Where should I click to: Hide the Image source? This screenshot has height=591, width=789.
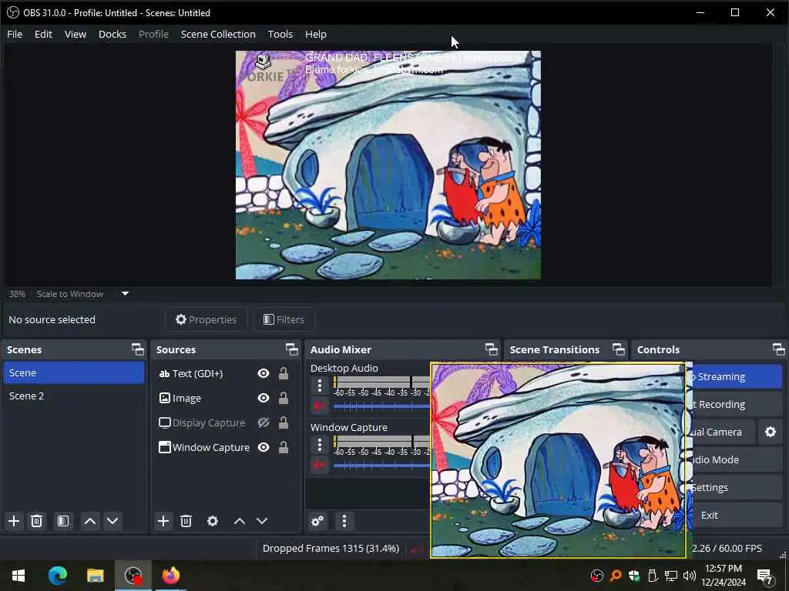click(264, 398)
